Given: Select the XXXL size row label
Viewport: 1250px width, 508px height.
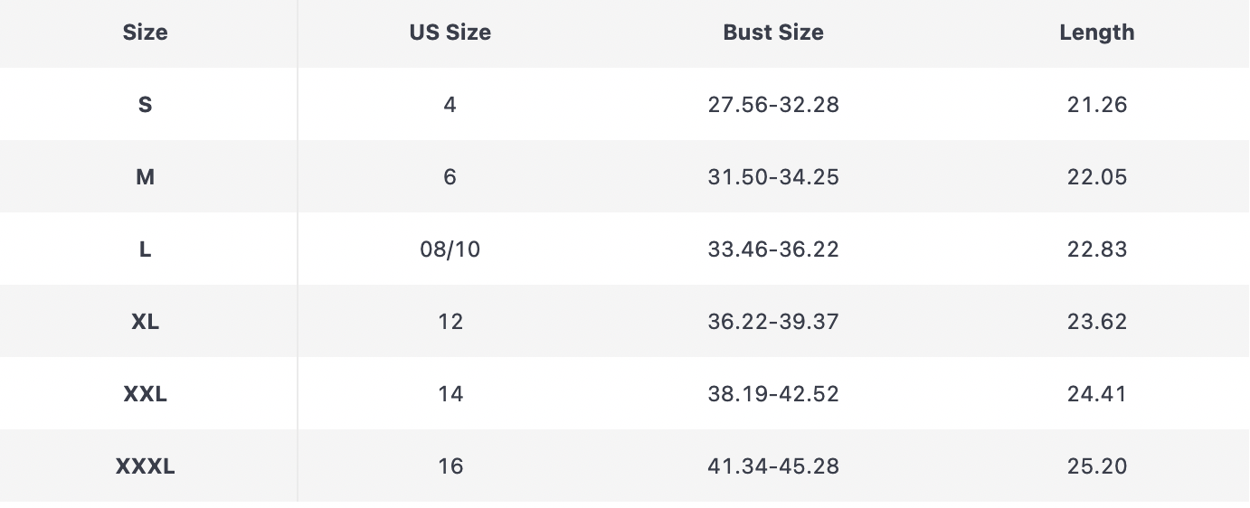Looking at the screenshot, I should pyautogui.click(x=146, y=466).
